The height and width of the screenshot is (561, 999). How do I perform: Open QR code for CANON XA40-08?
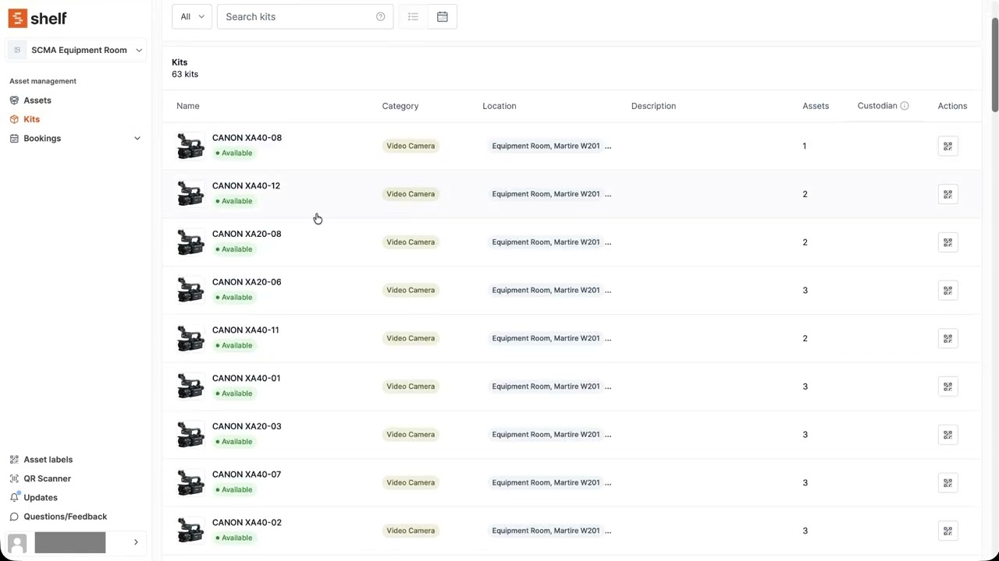947,146
